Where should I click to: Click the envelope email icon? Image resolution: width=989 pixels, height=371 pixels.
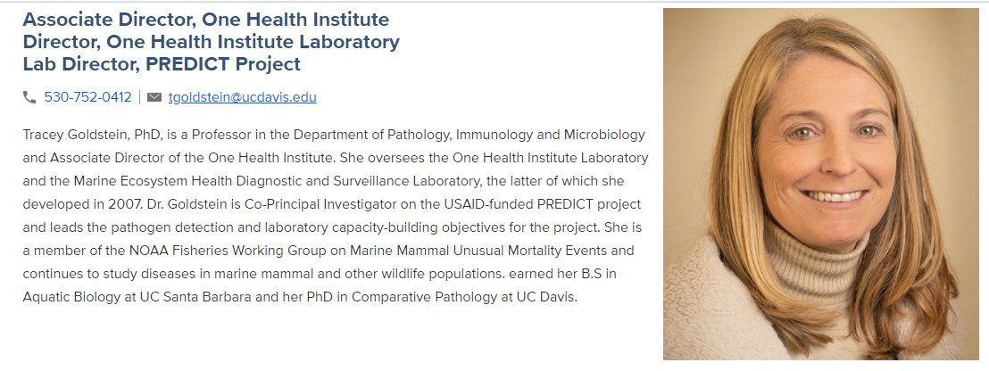click(x=154, y=97)
